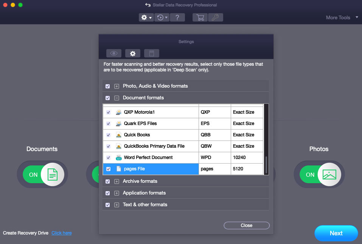
Task: Expand the Text & other formats group
Action: (x=117, y=205)
